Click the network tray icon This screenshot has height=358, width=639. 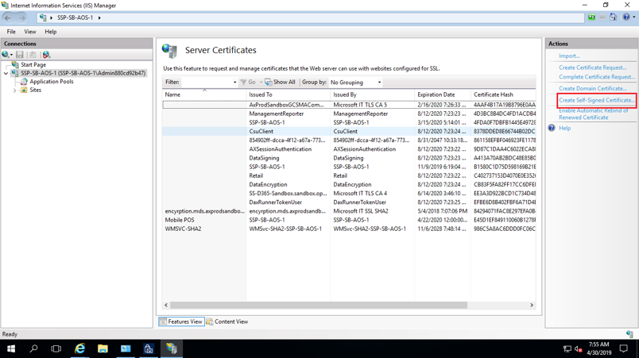567,348
